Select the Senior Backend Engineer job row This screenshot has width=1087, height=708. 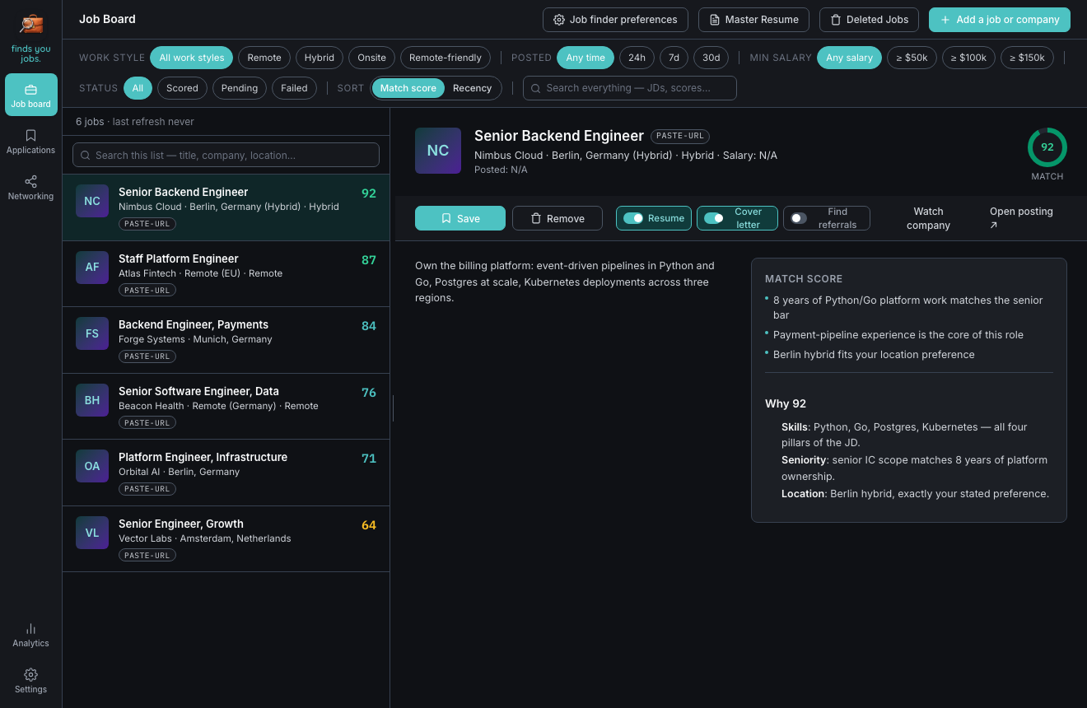[x=226, y=207]
